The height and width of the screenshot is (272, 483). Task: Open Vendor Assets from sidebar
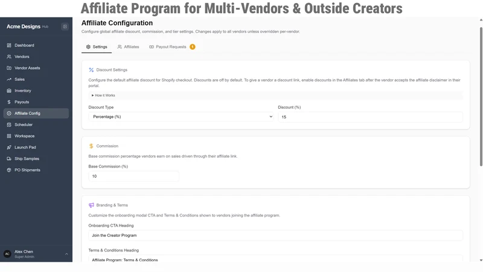pyautogui.click(x=36, y=68)
